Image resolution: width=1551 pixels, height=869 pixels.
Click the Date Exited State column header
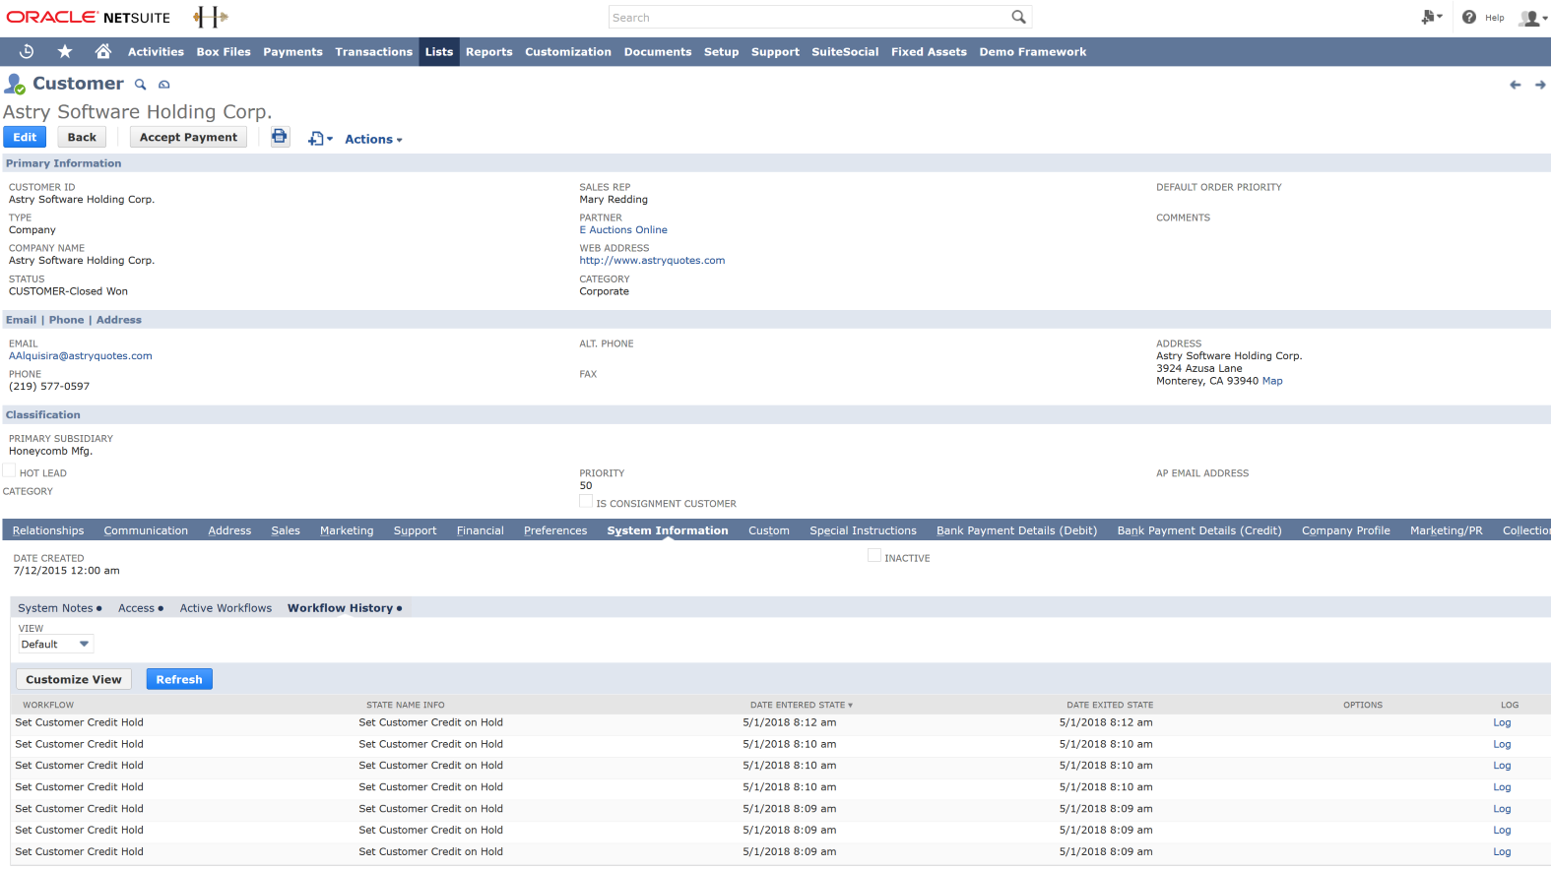1110,705
